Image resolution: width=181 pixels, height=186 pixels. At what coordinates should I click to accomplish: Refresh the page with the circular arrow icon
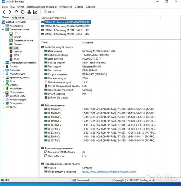point(23,12)
